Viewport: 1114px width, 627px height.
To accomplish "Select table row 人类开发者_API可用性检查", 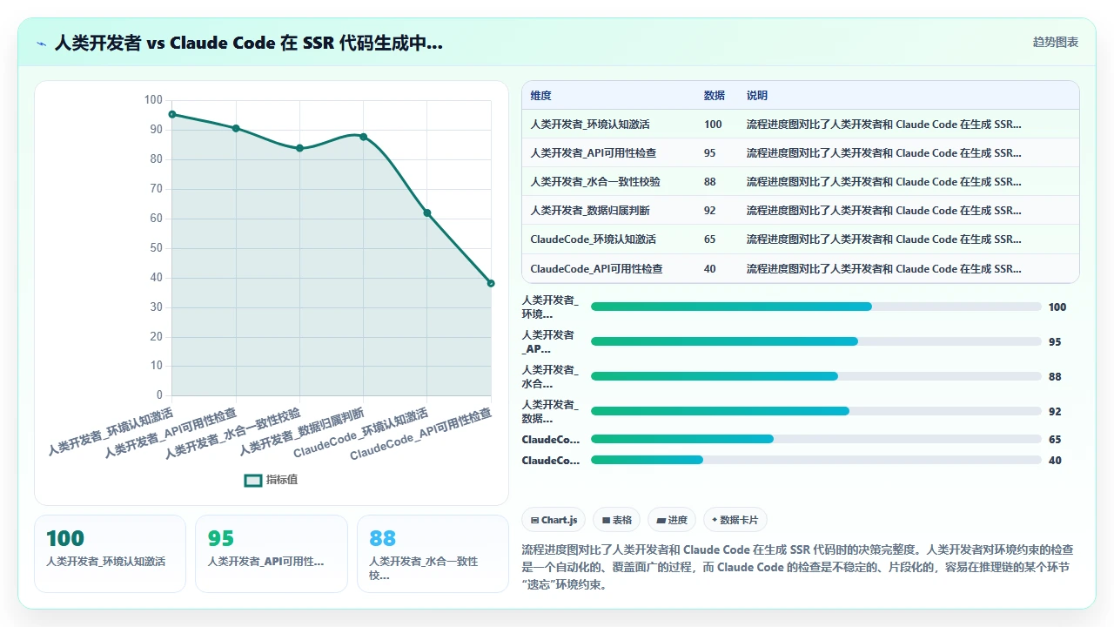I will 800,153.
